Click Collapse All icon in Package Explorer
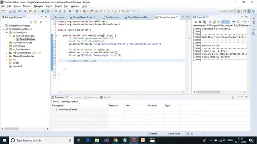This screenshot has width=257, height=144. [x=31, y=22]
